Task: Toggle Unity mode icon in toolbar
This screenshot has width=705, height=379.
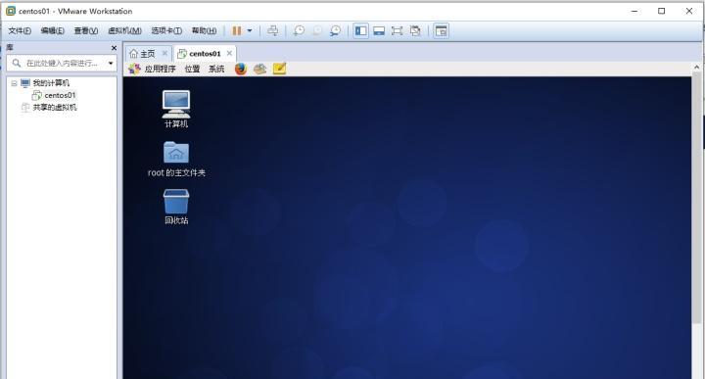Action: point(415,30)
